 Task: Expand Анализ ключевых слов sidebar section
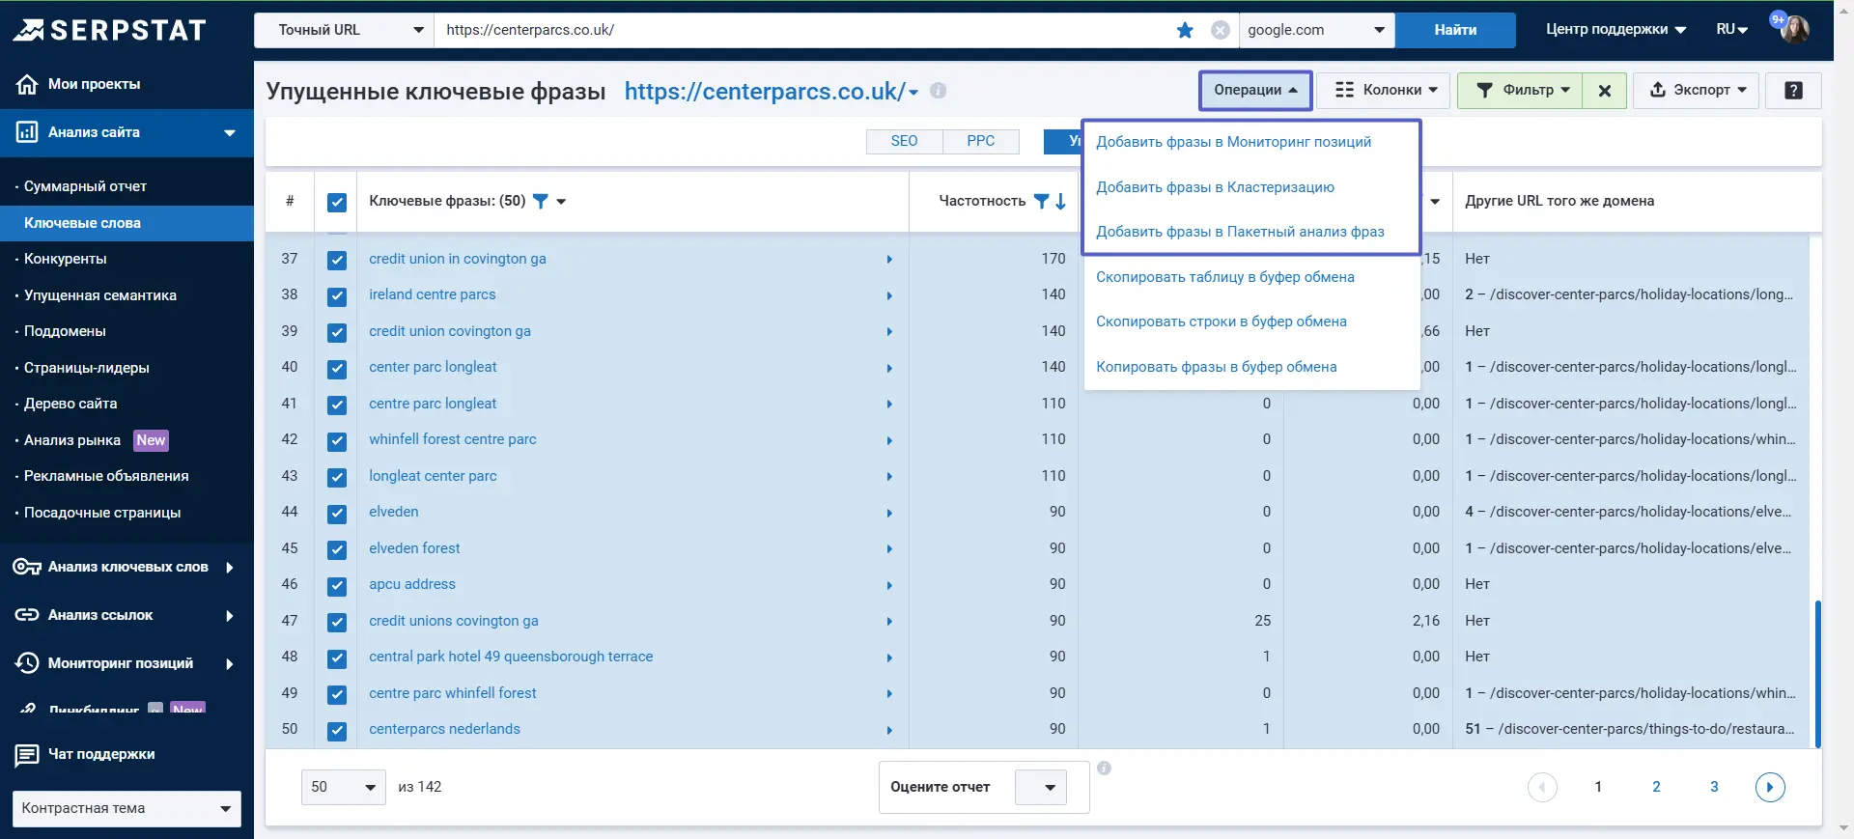126,567
